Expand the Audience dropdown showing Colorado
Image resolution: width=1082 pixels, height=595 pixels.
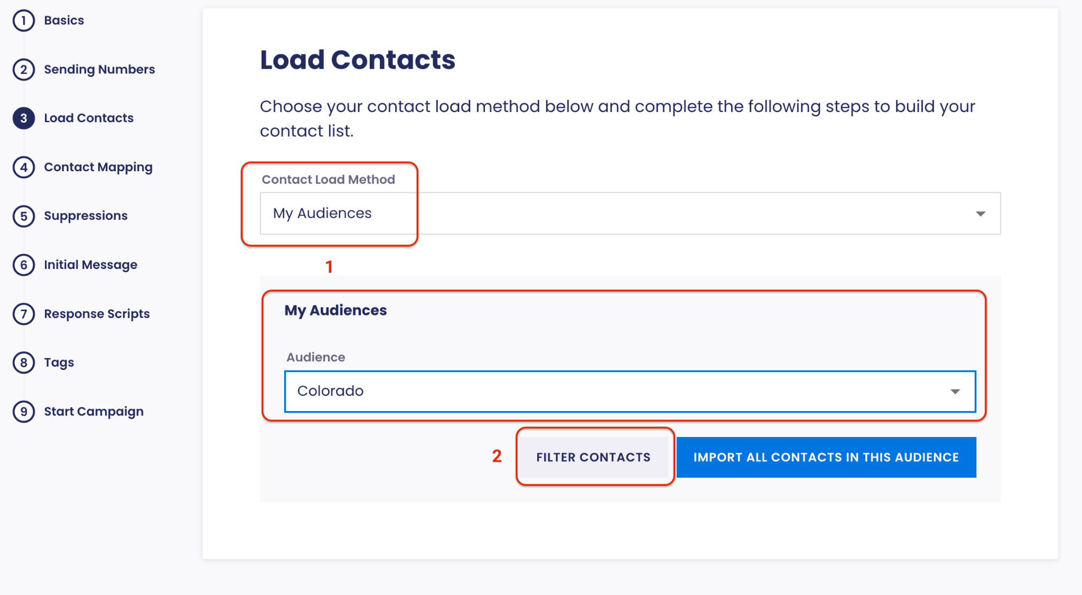point(630,392)
